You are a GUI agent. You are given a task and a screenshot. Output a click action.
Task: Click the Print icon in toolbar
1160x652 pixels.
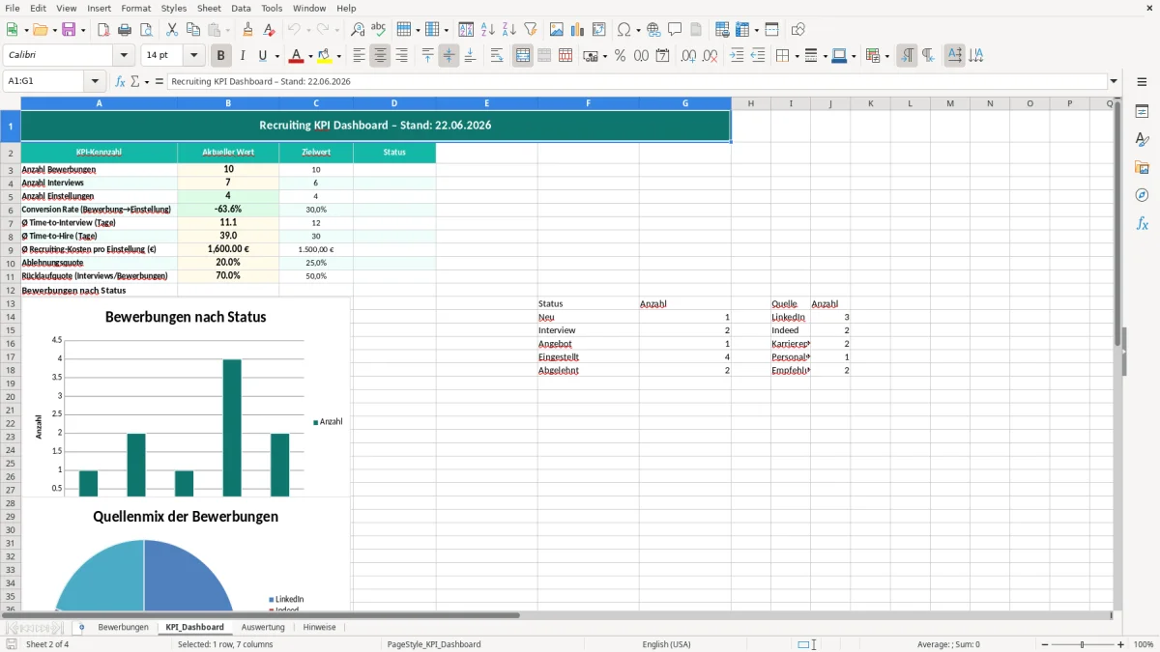coord(125,30)
